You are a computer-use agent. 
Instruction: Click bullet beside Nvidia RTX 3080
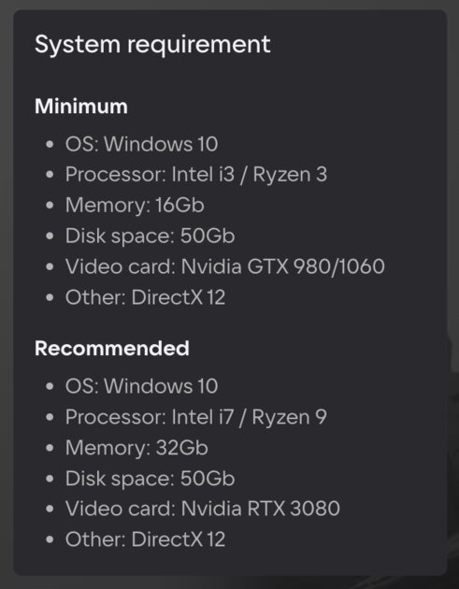tap(50, 509)
